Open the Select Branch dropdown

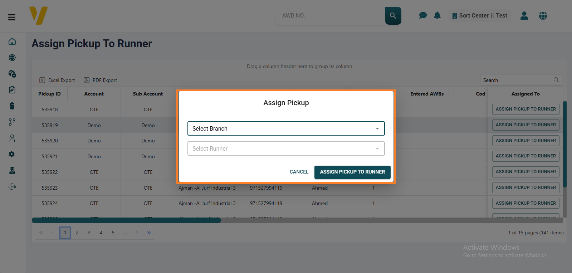[286, 128]
